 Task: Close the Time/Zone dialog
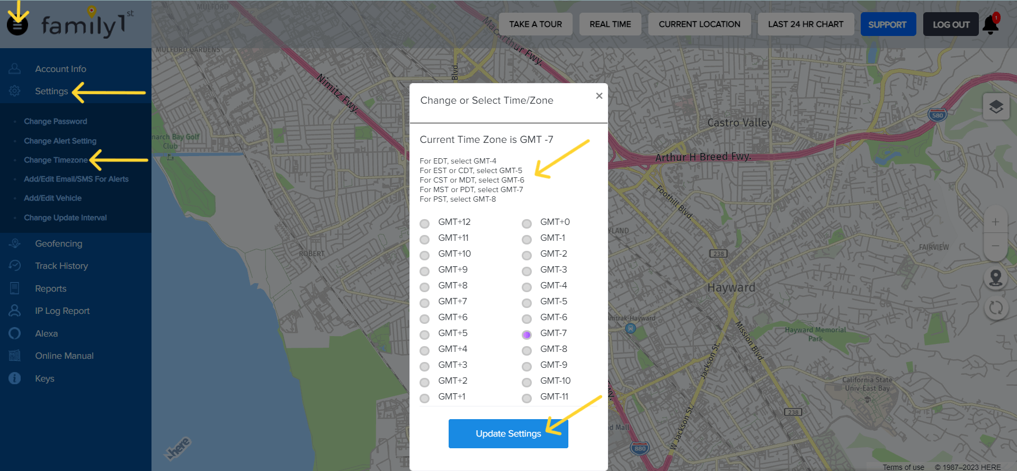pos(599,96)
